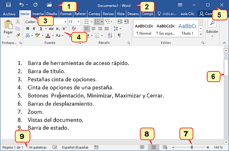Switch to Read Mode view icon
This screenshot has height=151, width=229.
(142, 147)
